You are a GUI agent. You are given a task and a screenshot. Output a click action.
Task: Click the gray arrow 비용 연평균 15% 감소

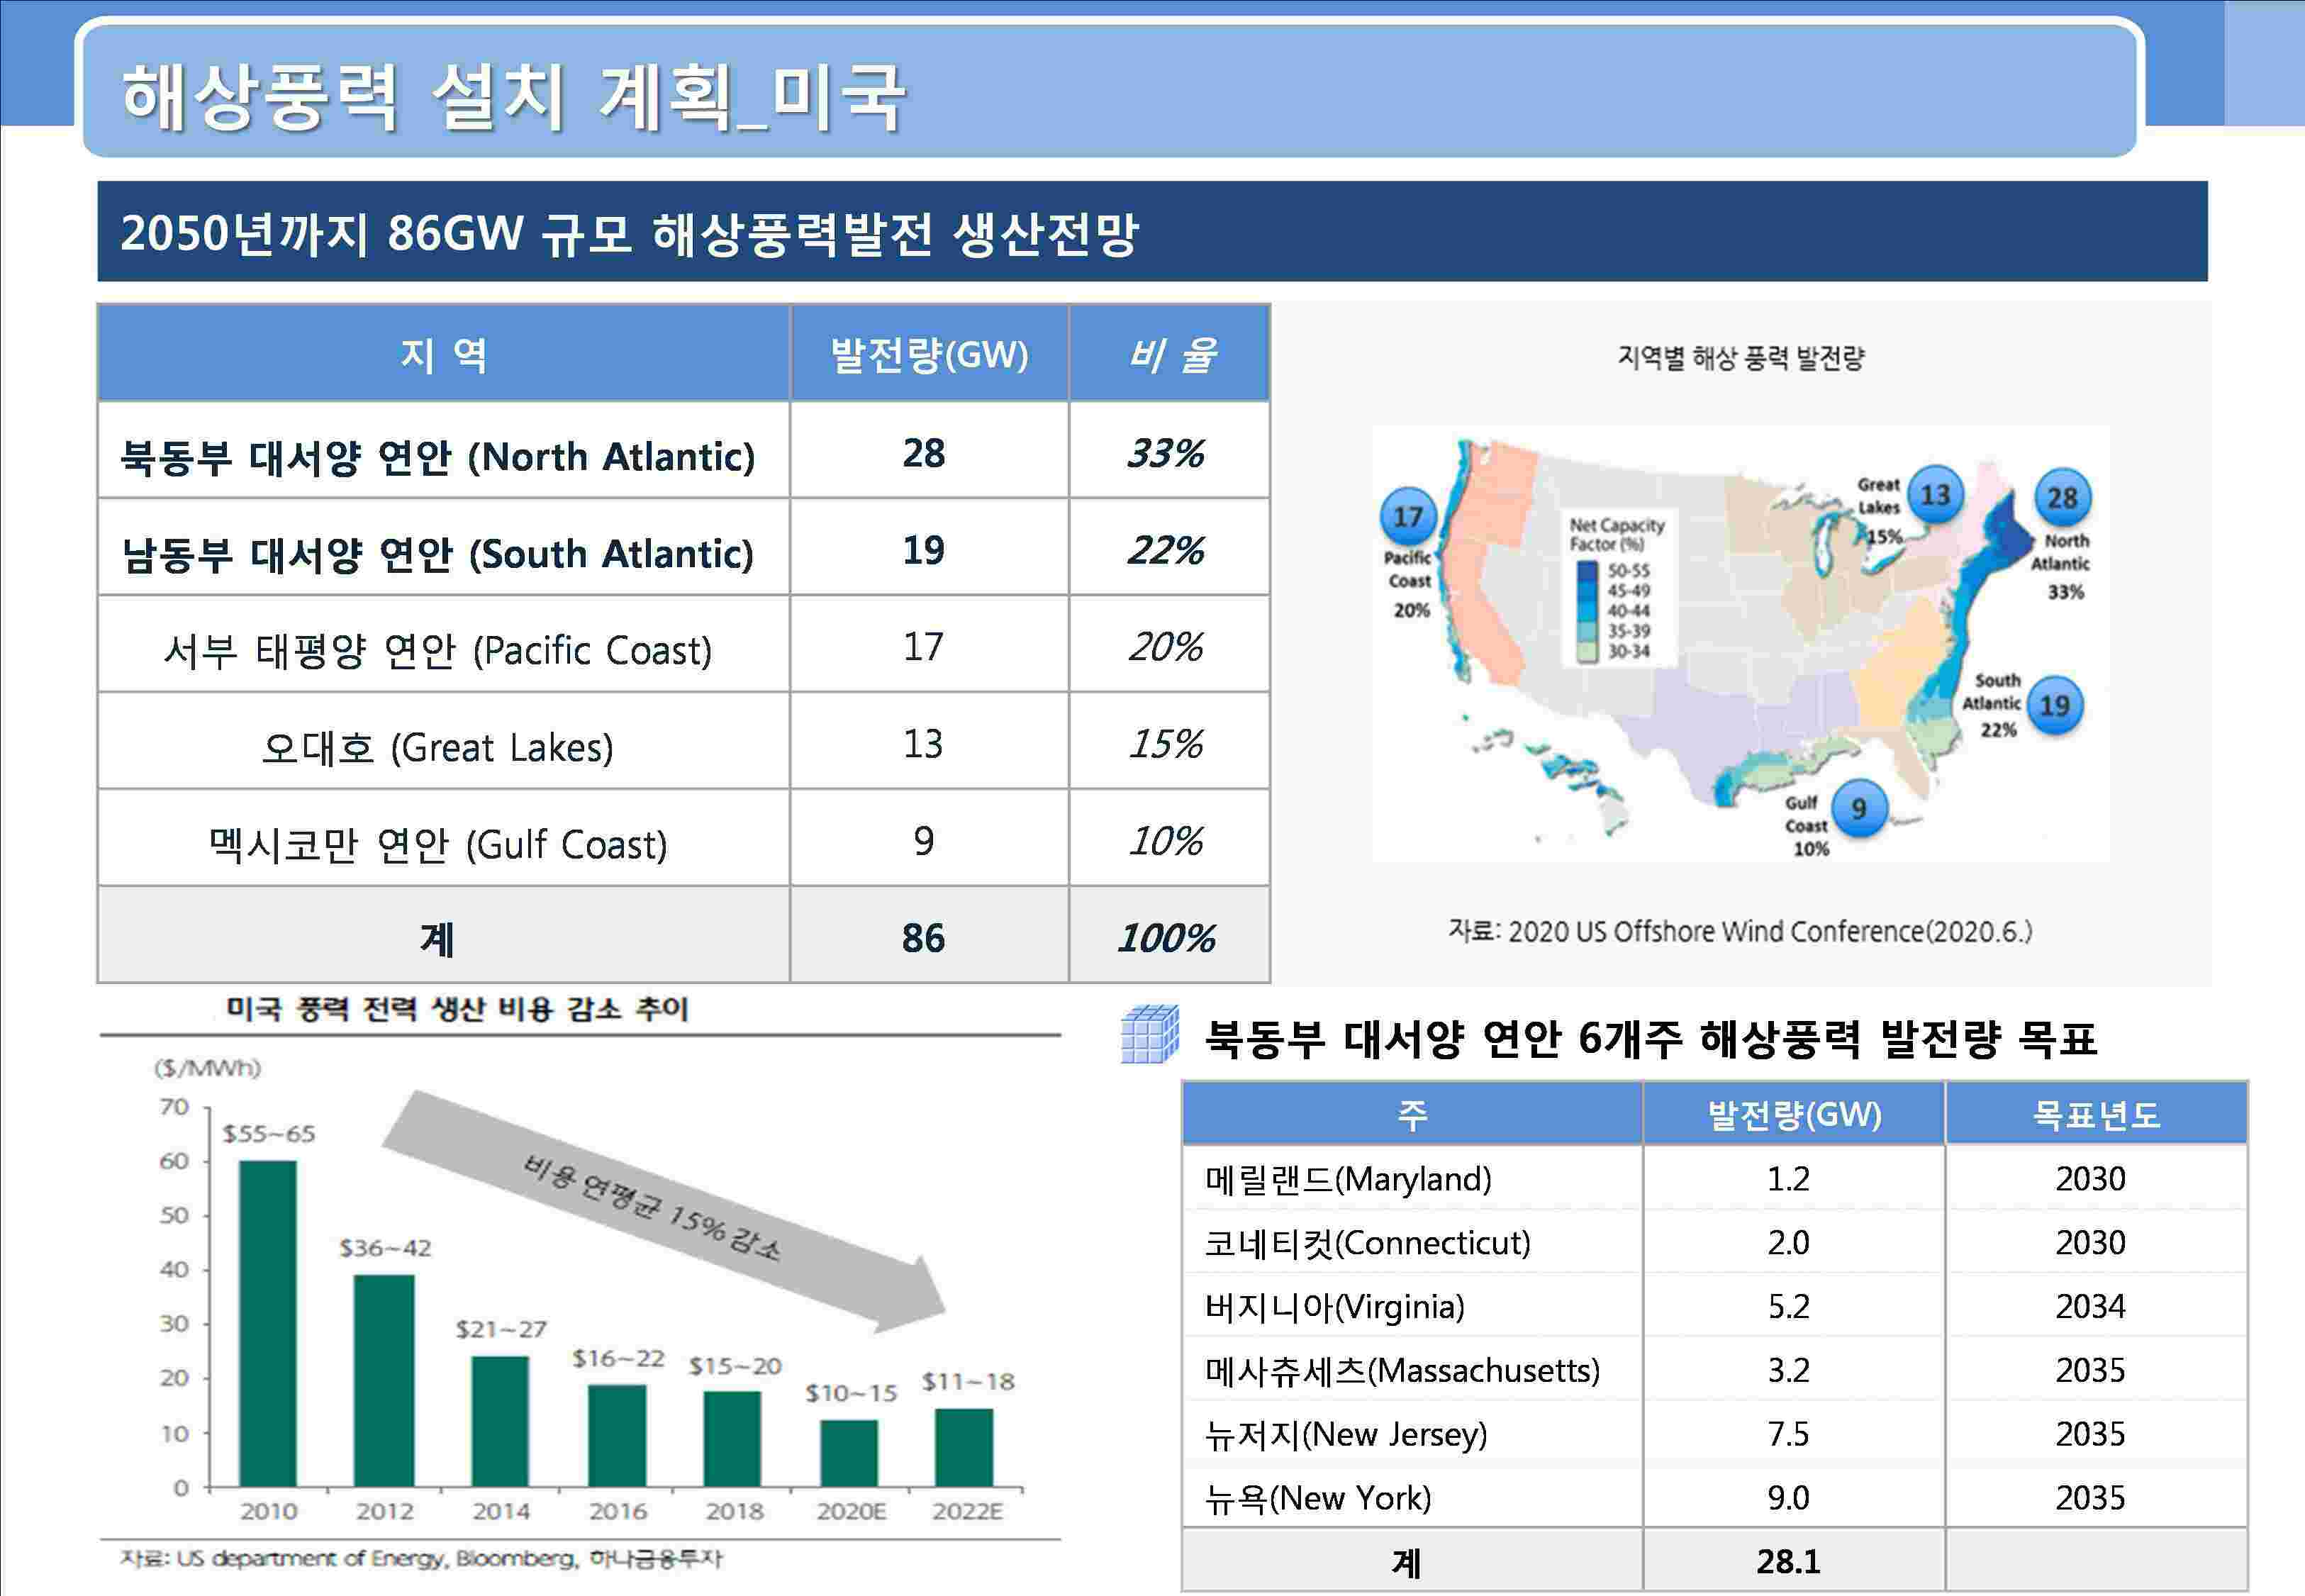click(x=665, y=1211)
